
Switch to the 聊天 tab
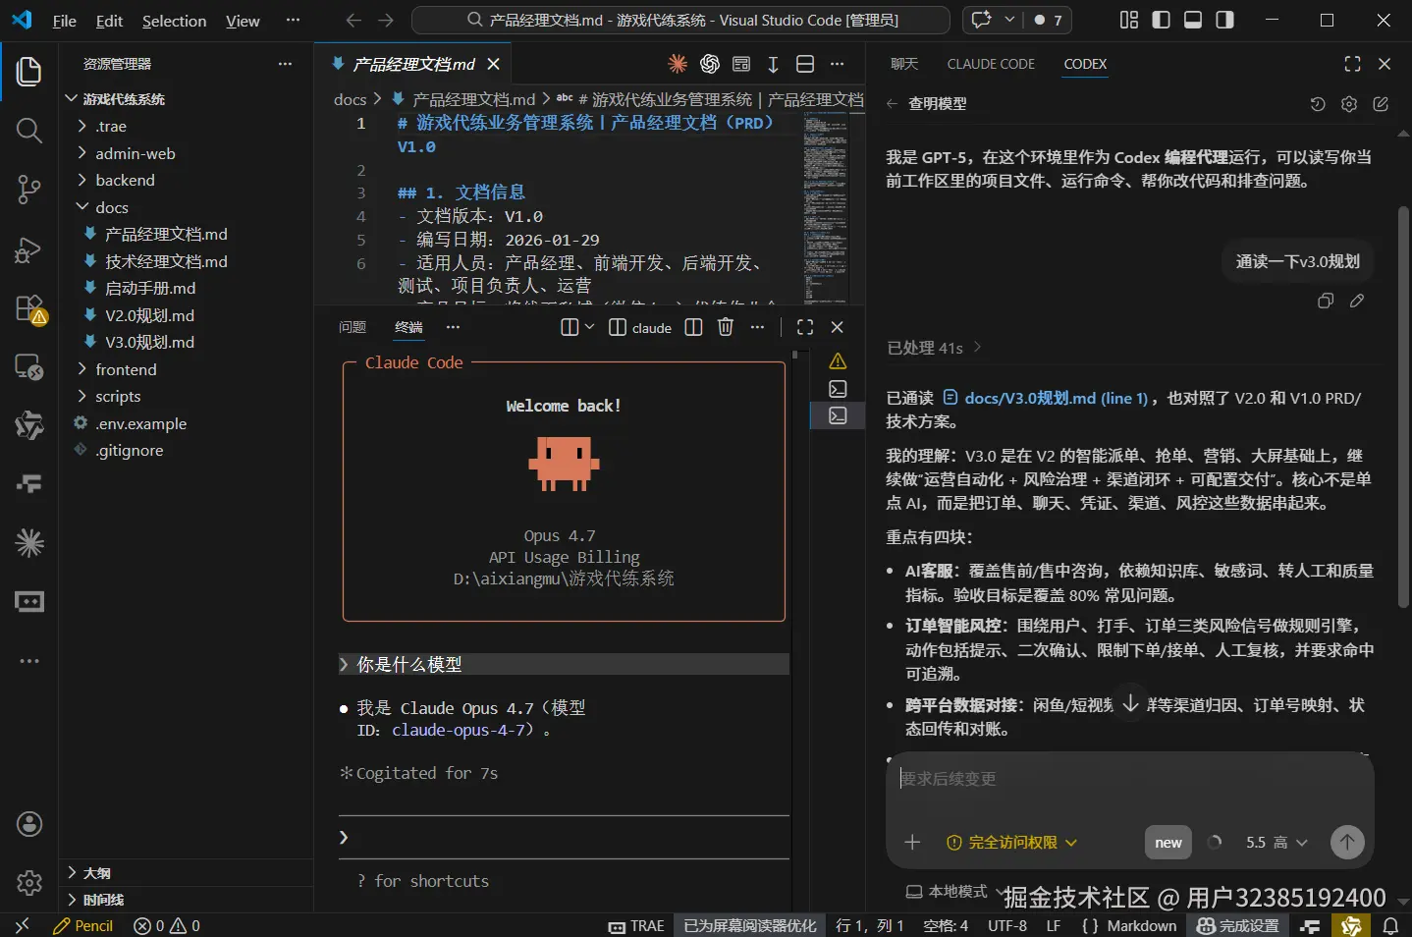click(904, 64)
